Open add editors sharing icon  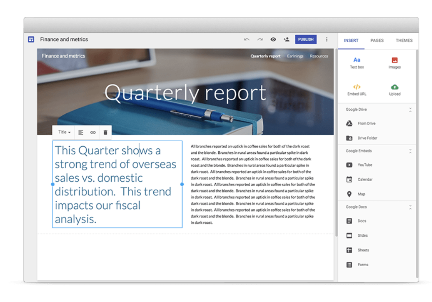pos(286,39)
